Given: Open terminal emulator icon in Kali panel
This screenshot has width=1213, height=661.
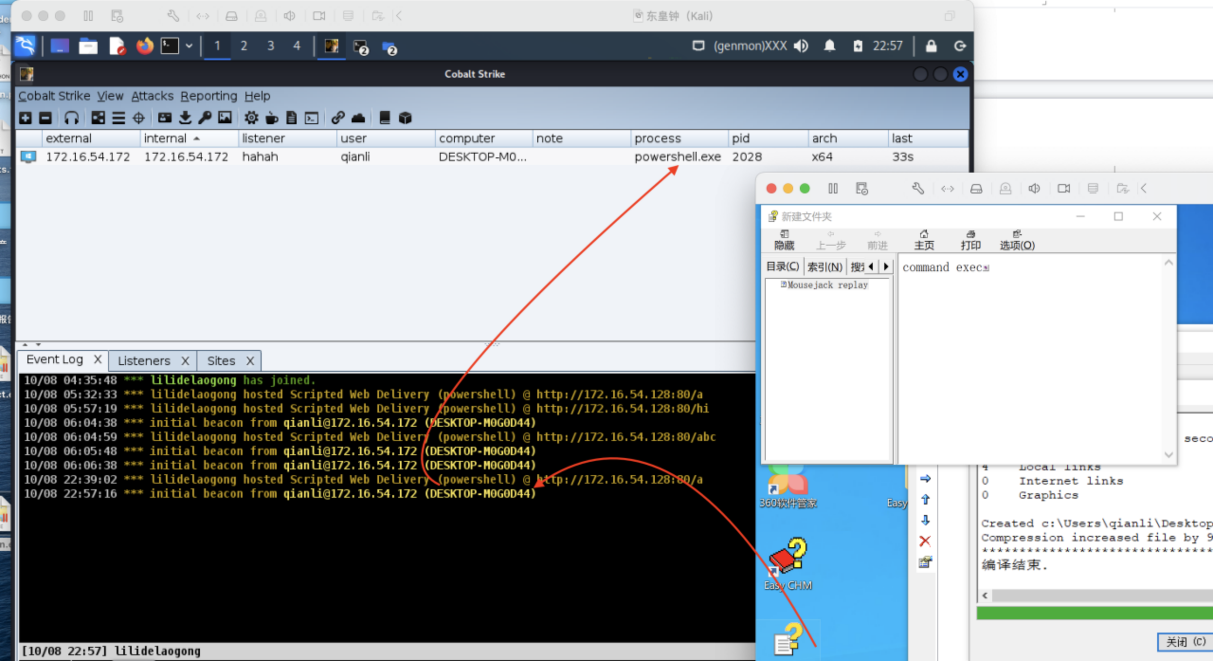Looking at the screenshot, I should pyautogui.click(x=170, y=46).
